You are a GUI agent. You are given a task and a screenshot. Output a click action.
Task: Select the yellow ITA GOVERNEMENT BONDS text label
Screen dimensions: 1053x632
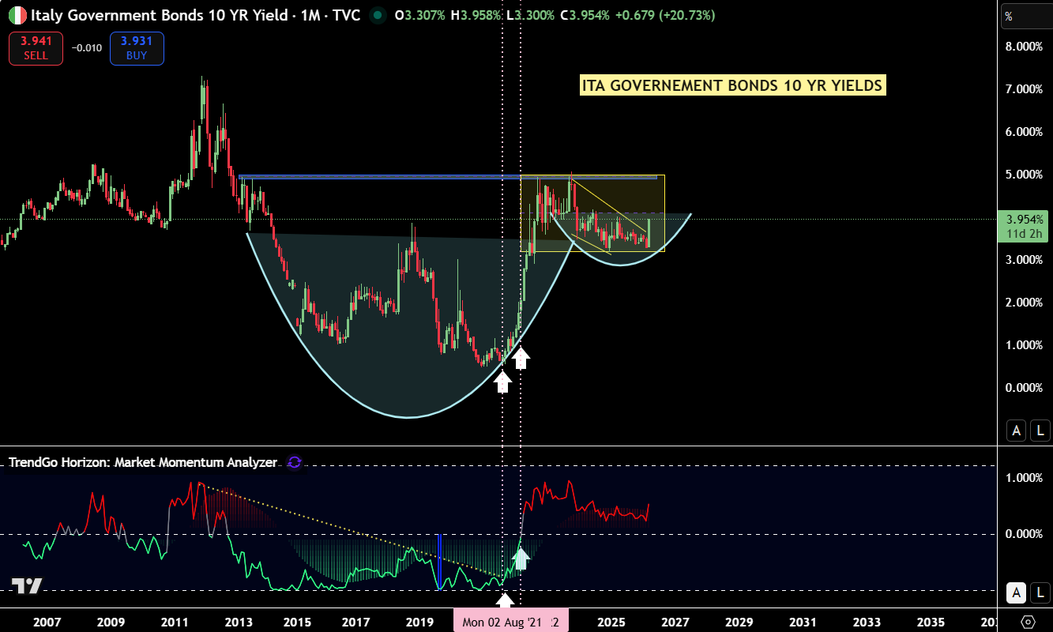coord(732,85)
